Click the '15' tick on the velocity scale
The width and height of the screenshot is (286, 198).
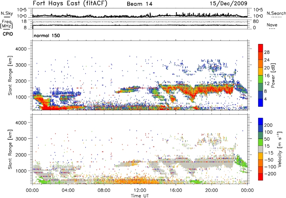click(267, 146)
